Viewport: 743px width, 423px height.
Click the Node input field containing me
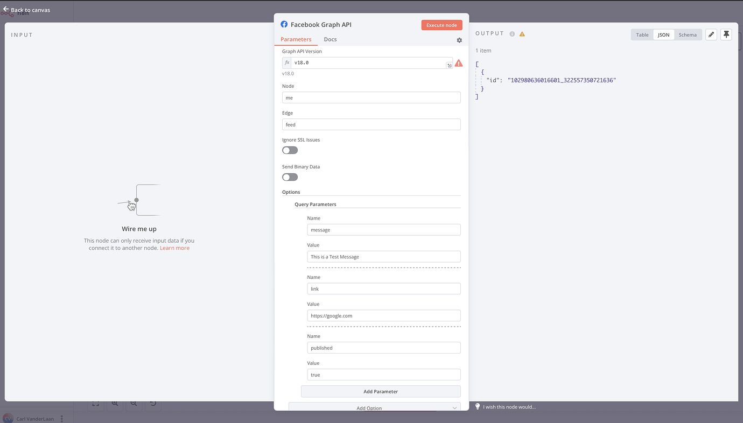(371, 97)
